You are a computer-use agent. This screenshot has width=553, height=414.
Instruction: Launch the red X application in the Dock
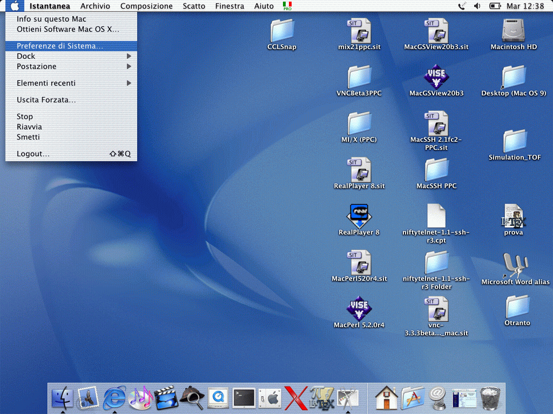click(x=295, y=398)
